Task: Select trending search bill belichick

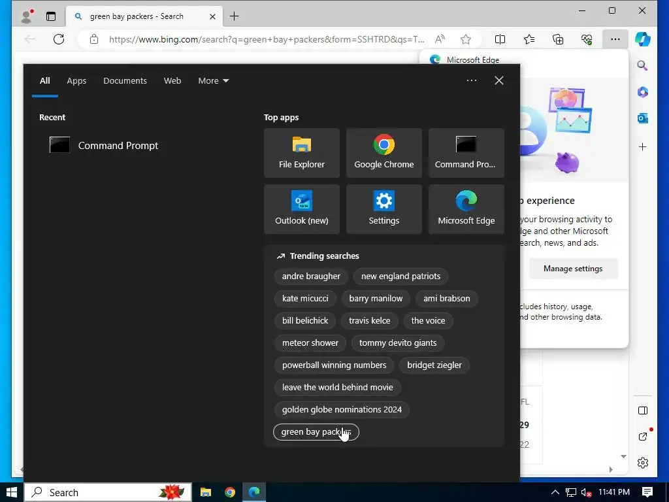Action: click(x=305, y=320)
